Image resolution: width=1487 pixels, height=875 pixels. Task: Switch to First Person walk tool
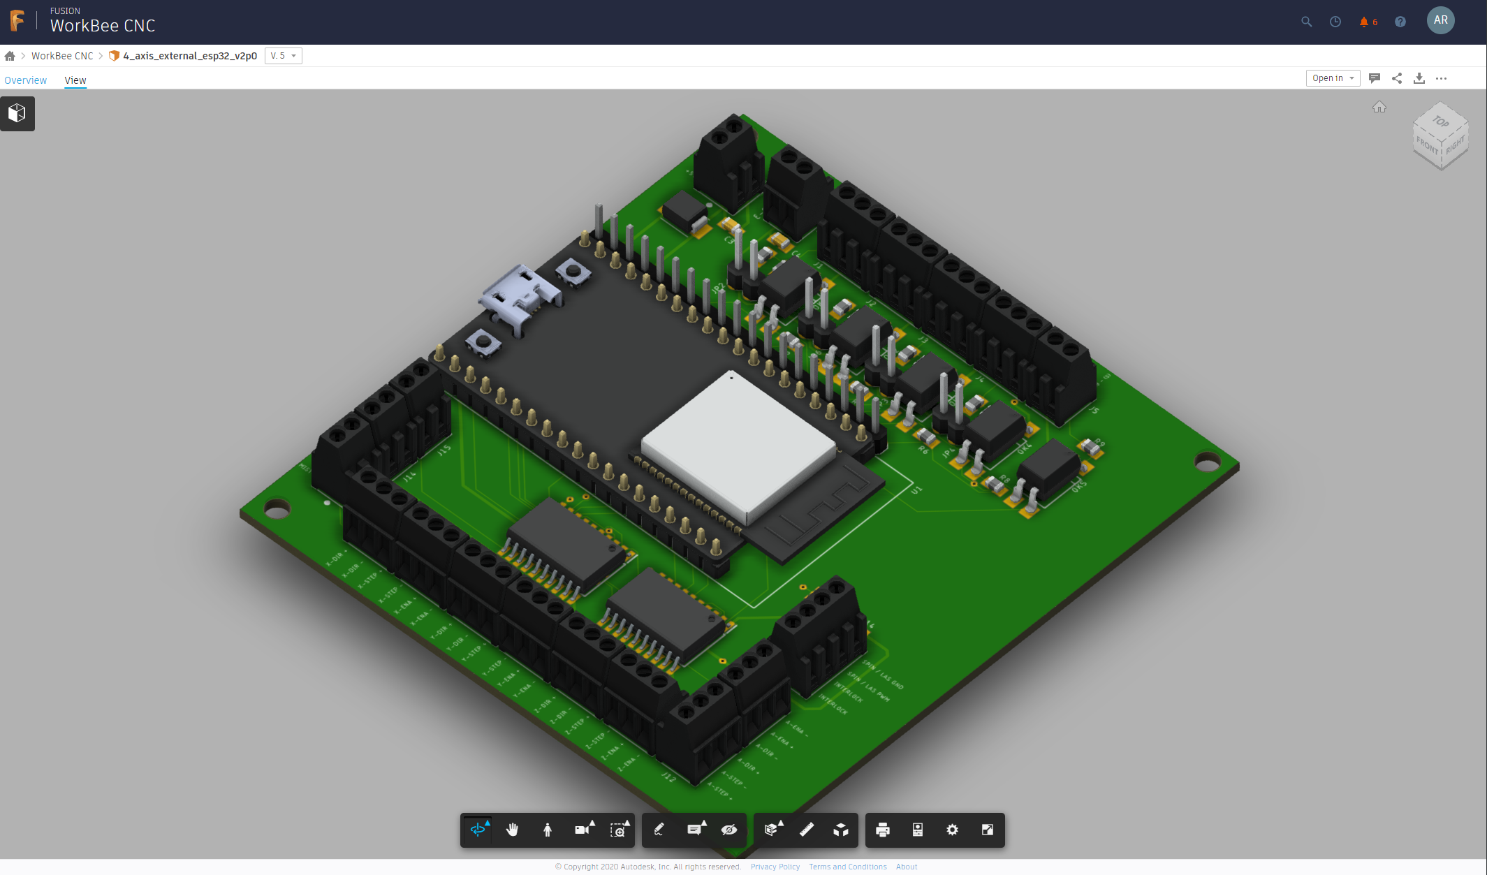[548, 830]
